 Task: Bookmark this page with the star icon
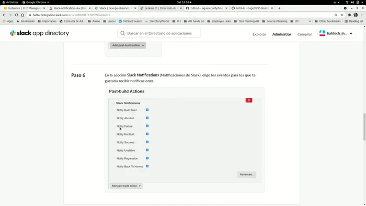tap(342, 15)
